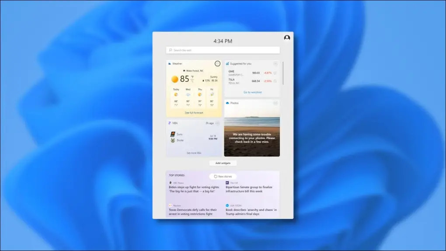
Task: Click the Search the web input field
Action: 223,50
